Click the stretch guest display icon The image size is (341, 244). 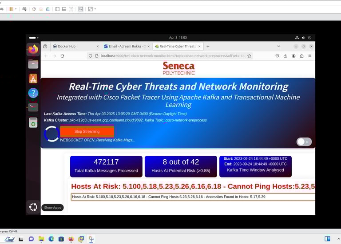pyautogui.click(x=91, y=9)
